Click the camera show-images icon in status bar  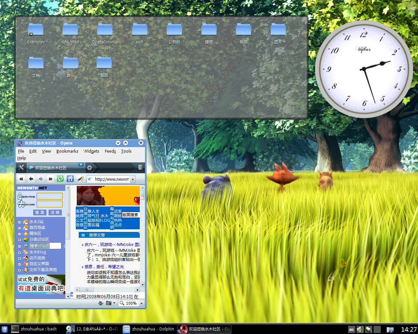tap(109, 303)
